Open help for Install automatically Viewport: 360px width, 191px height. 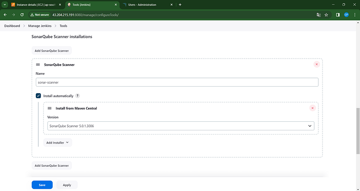(x=78, y=96)
